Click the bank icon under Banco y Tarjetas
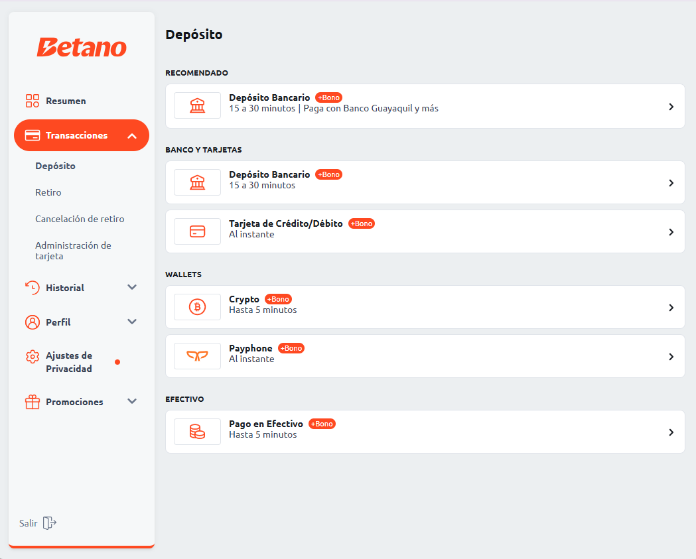The image size is (696, 559). click(198, 182)
